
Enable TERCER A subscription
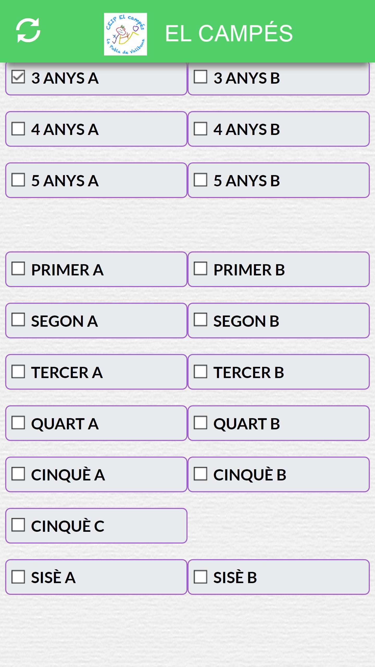[18, 372]
